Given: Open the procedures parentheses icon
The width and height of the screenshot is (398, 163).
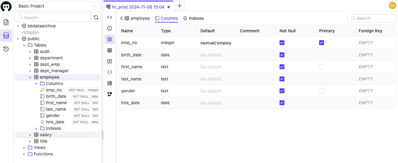Looking at the screenshot, I should (109, 72).
